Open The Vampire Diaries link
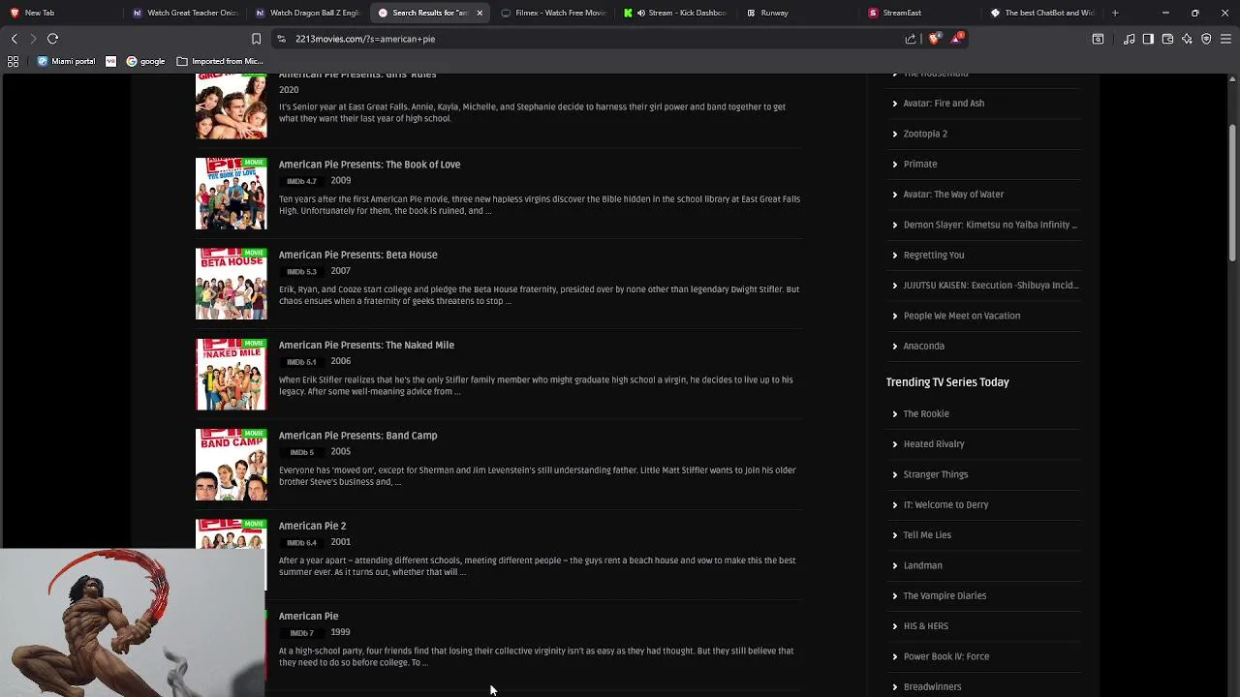 (x=945, y=596)
